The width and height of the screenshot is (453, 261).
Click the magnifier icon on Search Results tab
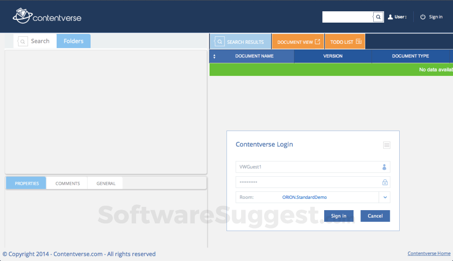click(x=219, y=42)
